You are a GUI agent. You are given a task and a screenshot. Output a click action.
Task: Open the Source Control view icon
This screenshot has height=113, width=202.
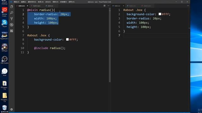click(x=12, y=19)
